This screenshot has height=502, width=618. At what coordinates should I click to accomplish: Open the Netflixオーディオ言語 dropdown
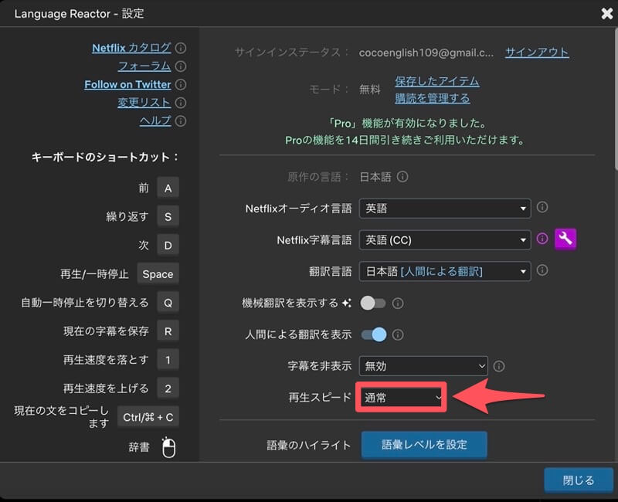tap(445, 209)
